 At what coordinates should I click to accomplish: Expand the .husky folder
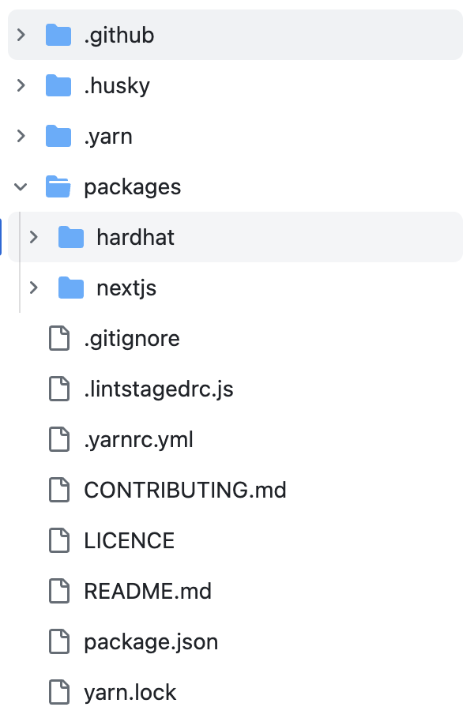[x=20, y=85]
